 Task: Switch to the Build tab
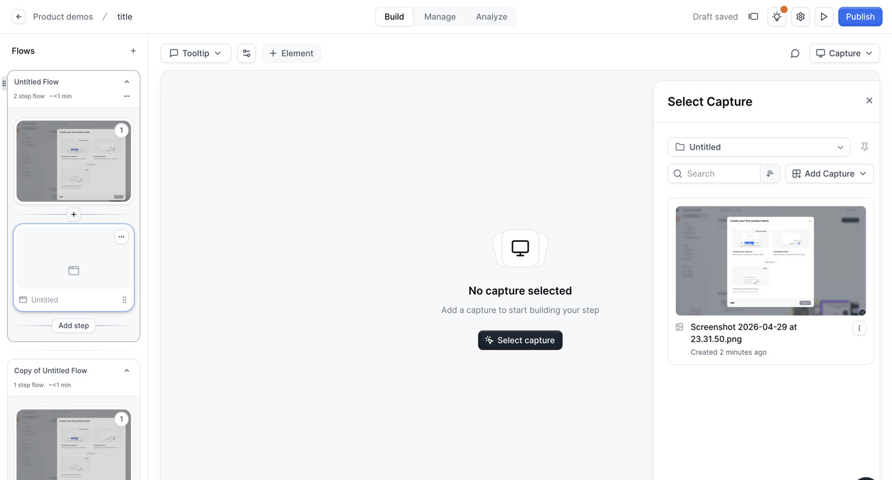click(394, 17)
